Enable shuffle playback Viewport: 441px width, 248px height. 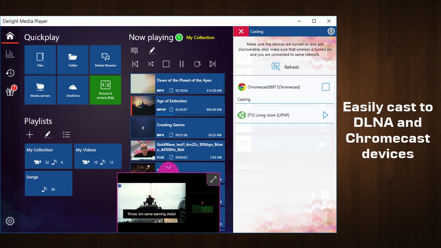150,64
